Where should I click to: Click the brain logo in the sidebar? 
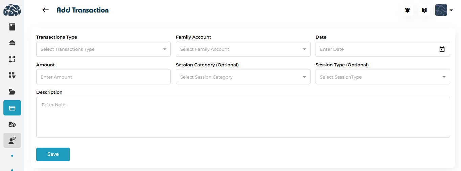12,10
